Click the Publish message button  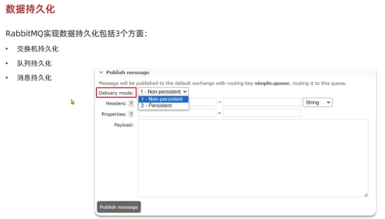coord(119,207)
